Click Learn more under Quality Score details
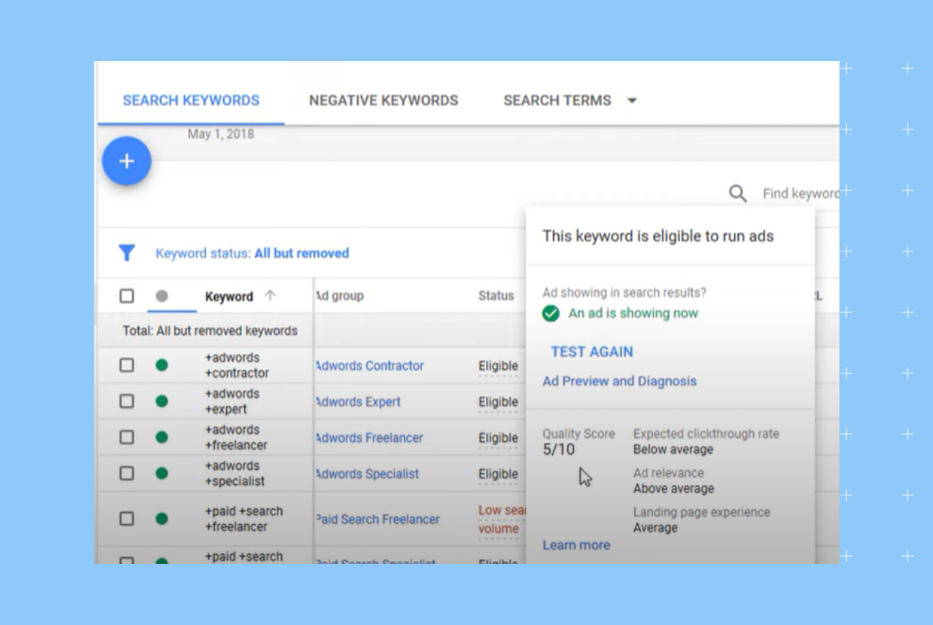Image resolution: width=933 pixels, height=625 pixels. click(x=576, y=545)
